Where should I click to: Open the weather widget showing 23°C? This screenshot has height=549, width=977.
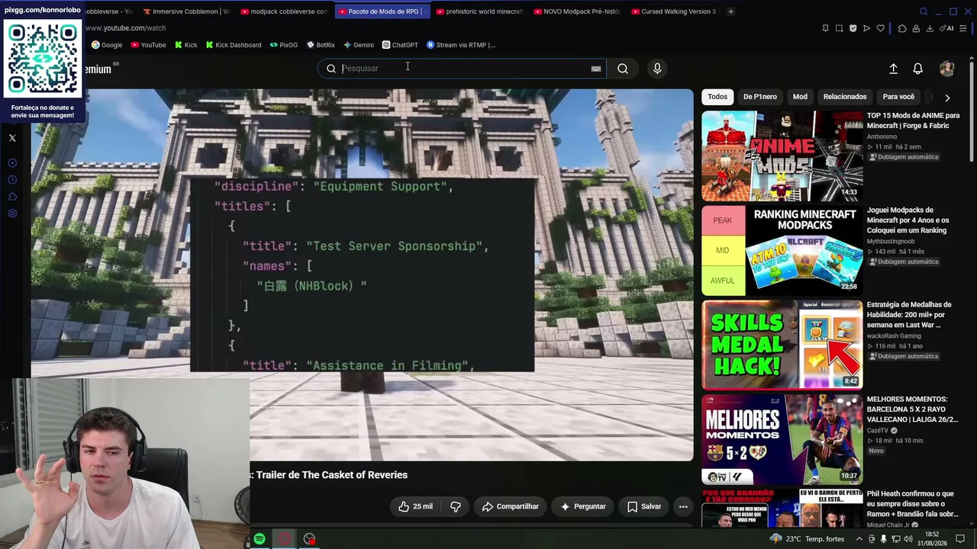tap(808, 539)
